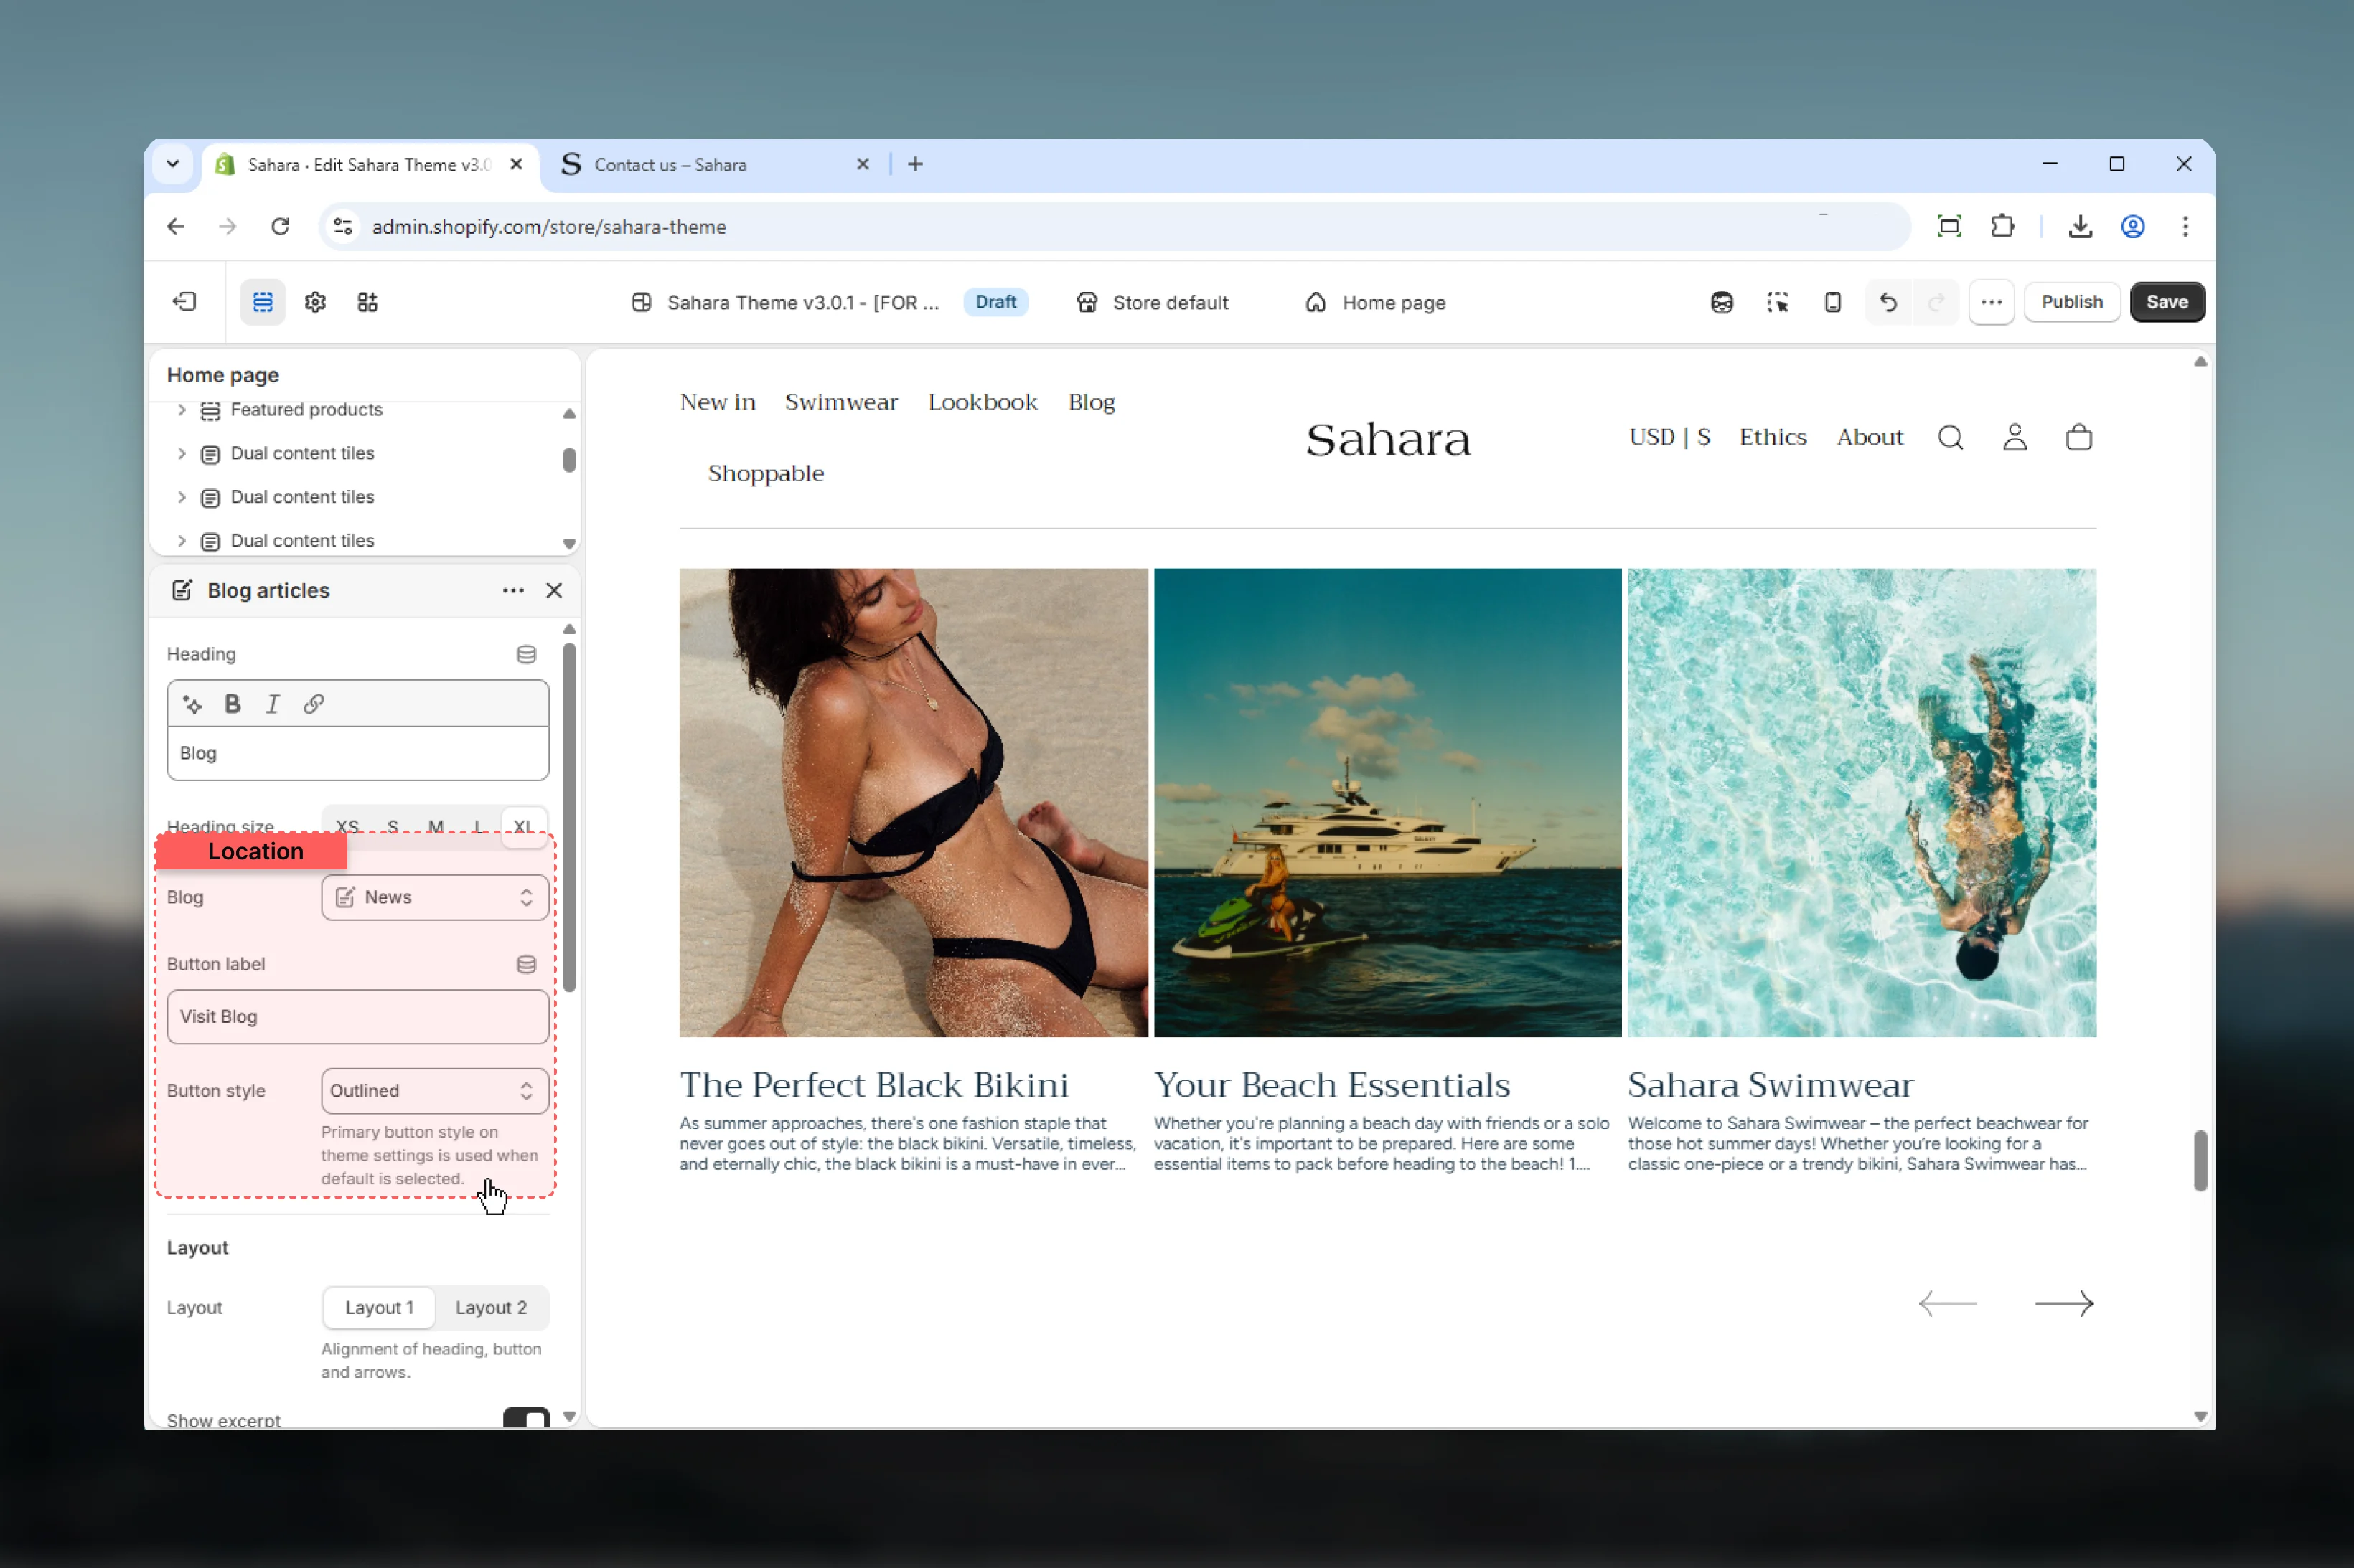Expand the second Dual content tiles section

181,497
